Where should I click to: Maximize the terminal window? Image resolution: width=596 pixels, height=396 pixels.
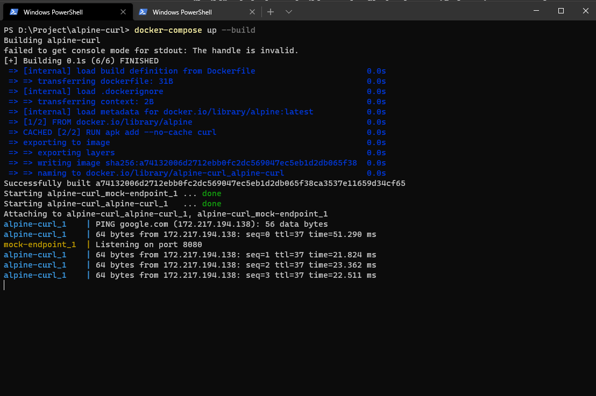(x=560, y=11)
